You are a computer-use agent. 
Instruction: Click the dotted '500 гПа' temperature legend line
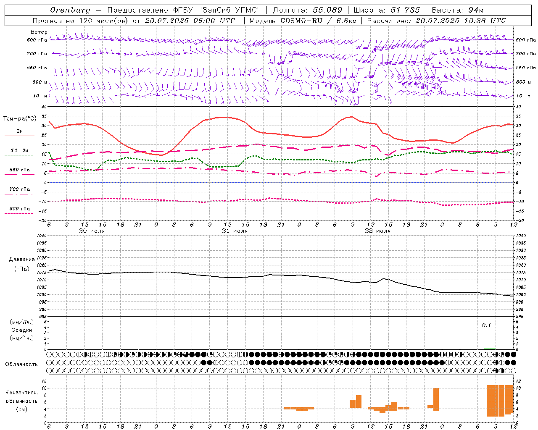click(19, 213)
